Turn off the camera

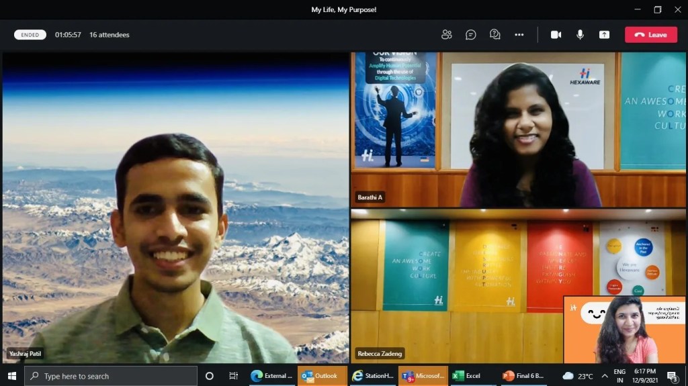click(x=556, y=35)
